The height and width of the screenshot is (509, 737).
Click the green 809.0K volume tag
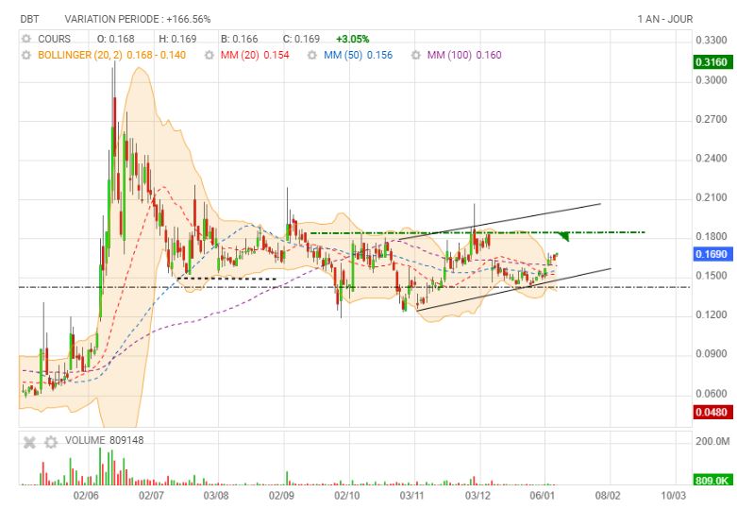(x=712, y=481)
